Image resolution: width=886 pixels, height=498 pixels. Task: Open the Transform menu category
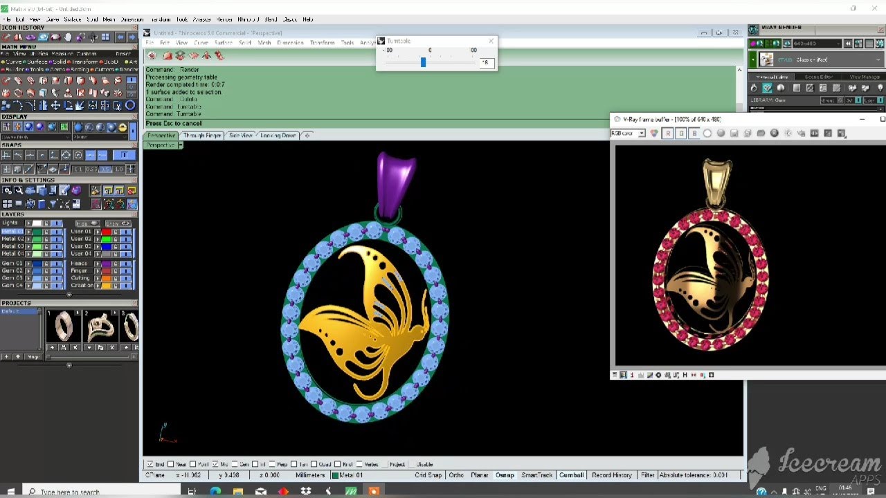(83, 62)
